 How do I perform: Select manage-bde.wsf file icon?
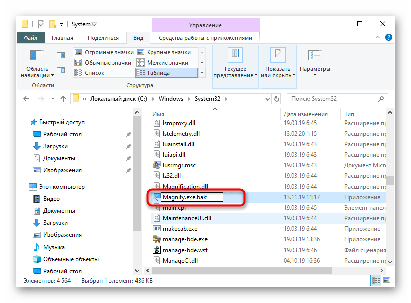(x=157, y=250)
